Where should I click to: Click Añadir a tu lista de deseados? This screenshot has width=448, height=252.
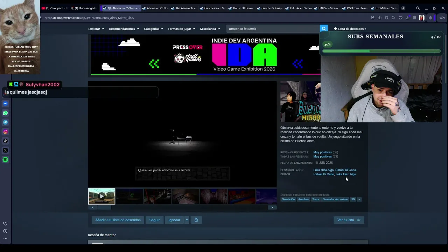coord(118,220)
